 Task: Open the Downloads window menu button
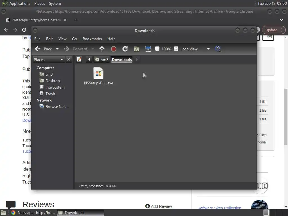[x=35, y=30]
